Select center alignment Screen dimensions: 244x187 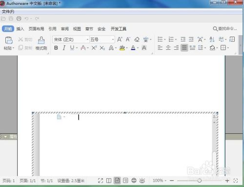(x=168, y=48)
